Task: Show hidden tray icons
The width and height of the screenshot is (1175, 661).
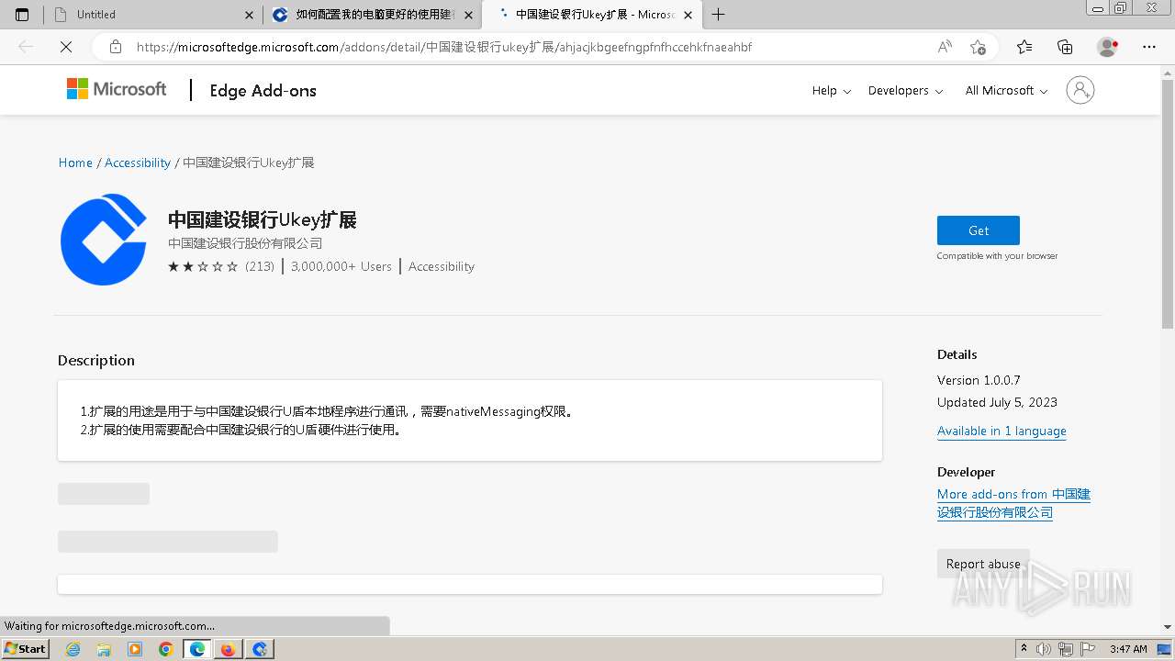Action: 1024,649
